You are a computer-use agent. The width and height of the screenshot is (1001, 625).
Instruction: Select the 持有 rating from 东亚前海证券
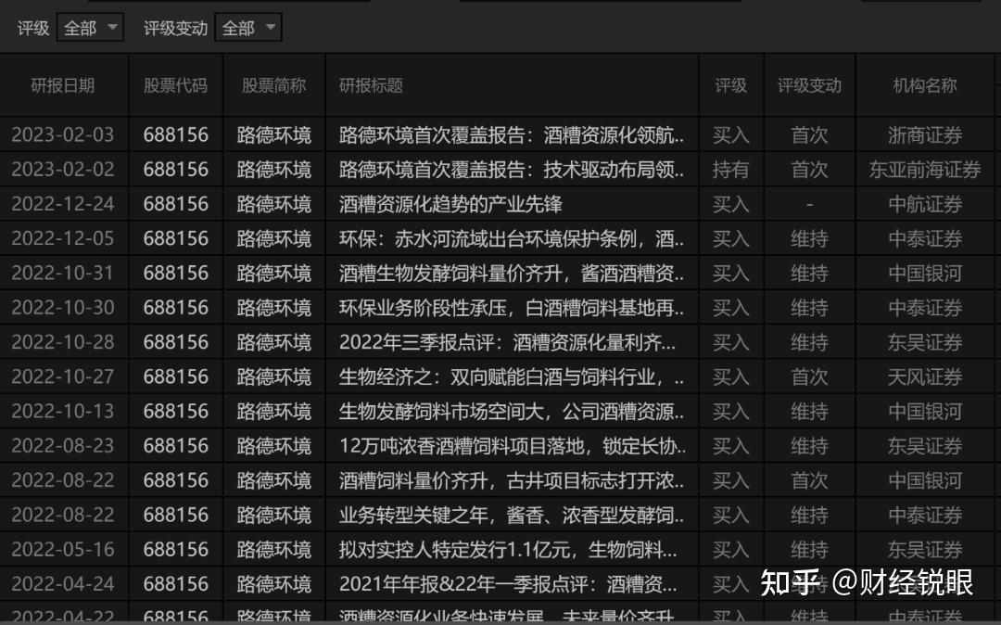tap(730, 169)
